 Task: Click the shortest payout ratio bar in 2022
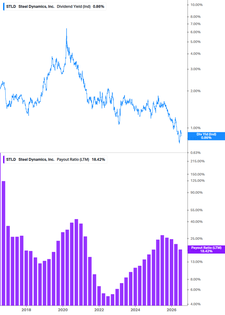pyautogui.click(x=108, y=301)
